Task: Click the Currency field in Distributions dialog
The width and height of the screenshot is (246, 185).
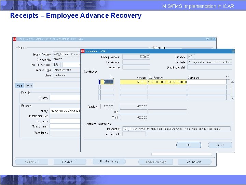Action: (x=191, y=57)
